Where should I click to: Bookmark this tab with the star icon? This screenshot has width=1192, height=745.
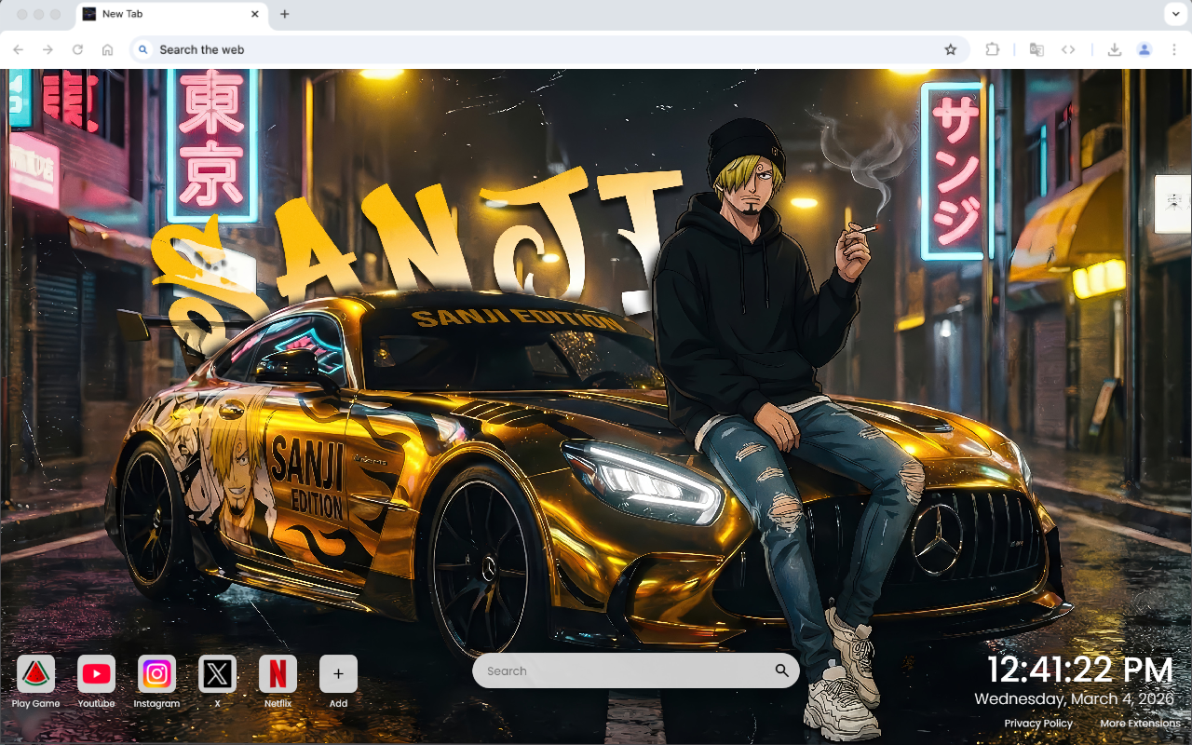coord(951,49)
